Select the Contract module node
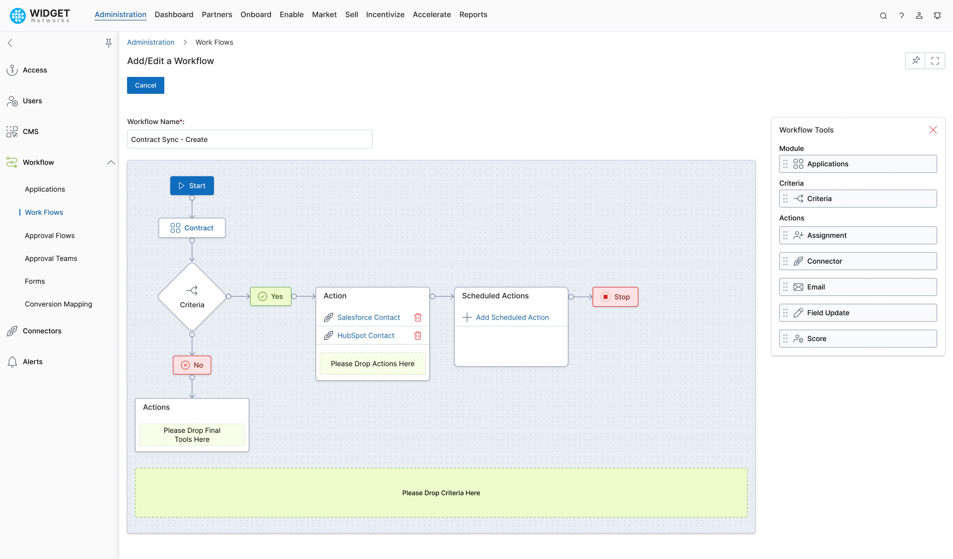Image resolution: width=953 pixels, height=559 pixels. 192,228
